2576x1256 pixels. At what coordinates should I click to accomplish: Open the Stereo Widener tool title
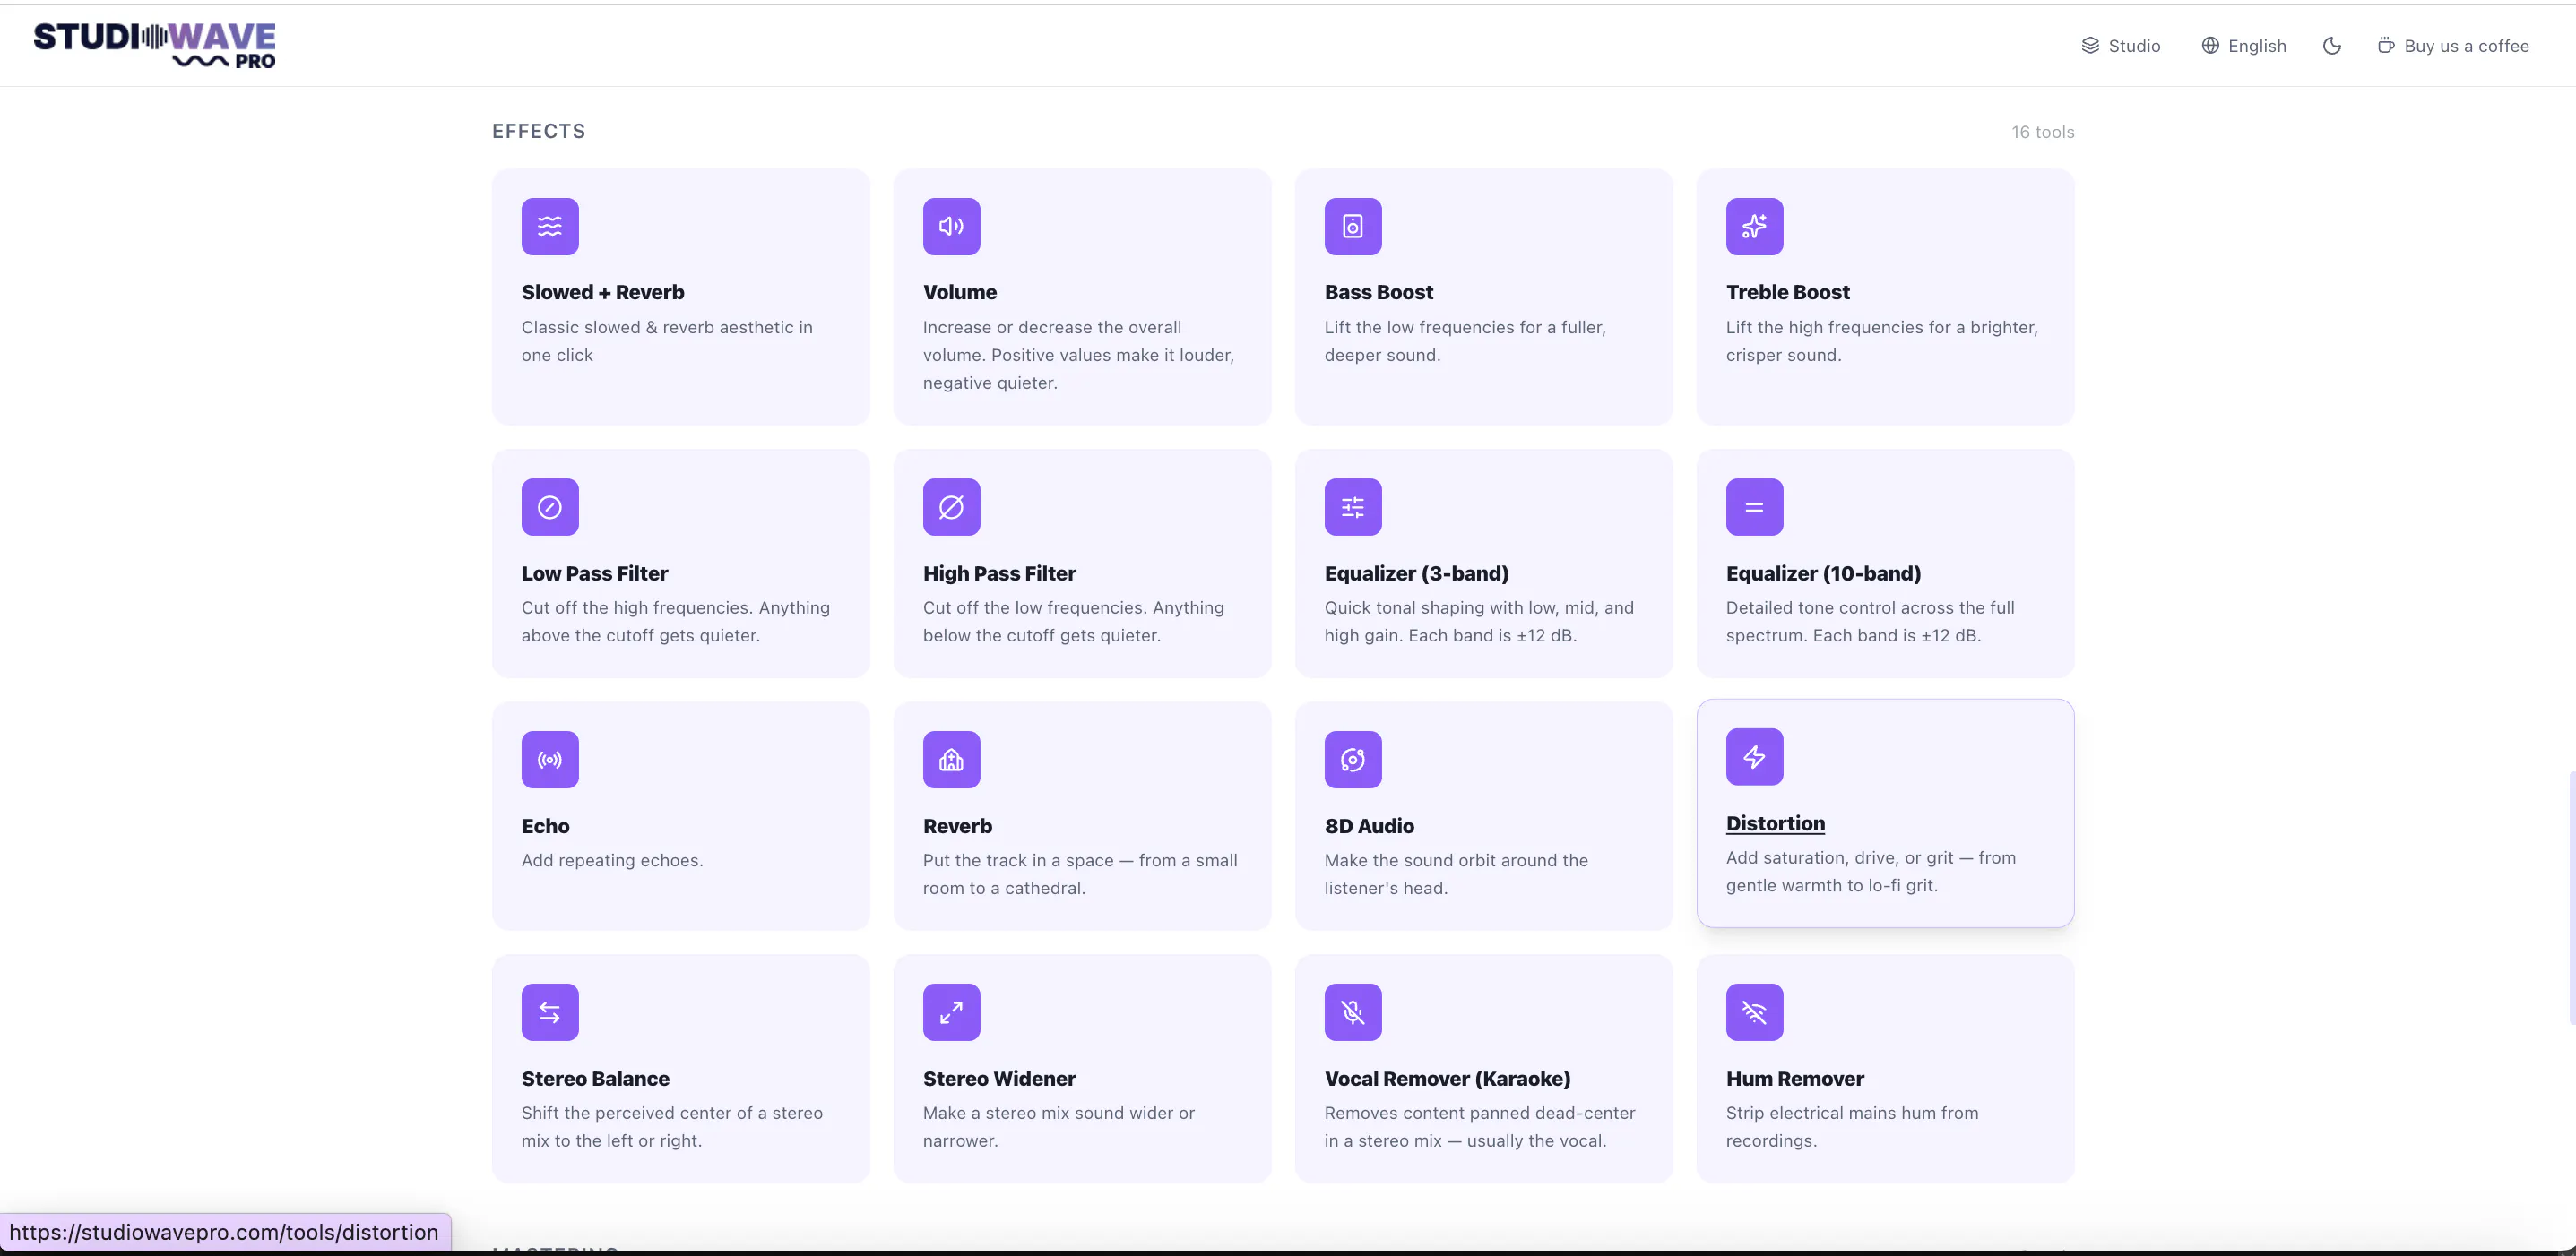coord(1000,1080)
